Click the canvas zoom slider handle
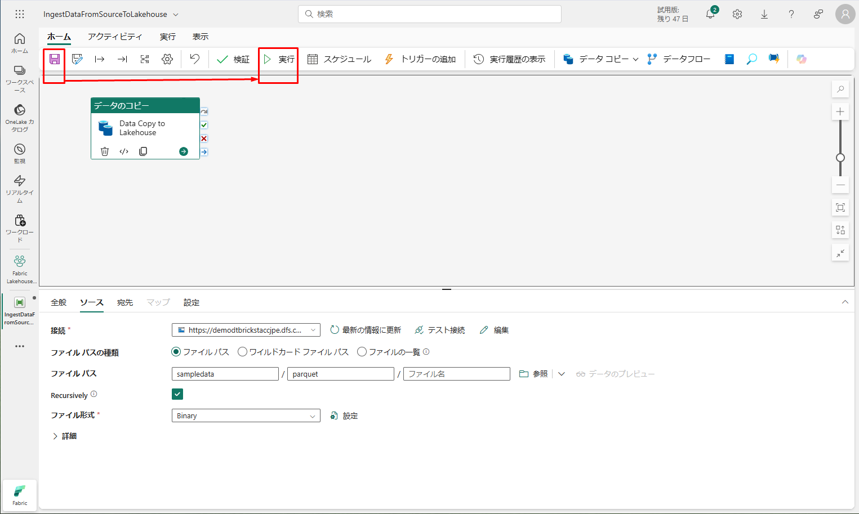The height and width of the screenshot is (514, 859). click(x=840, y=158)
